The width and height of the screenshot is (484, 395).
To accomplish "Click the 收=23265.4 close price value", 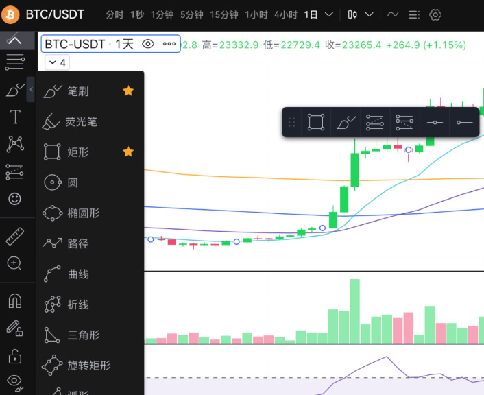I will tap(353, 45).
